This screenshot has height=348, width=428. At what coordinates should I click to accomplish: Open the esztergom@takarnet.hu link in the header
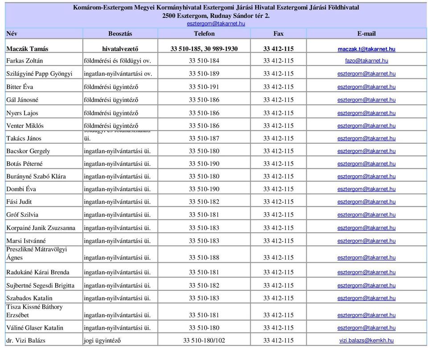point(216,24)
